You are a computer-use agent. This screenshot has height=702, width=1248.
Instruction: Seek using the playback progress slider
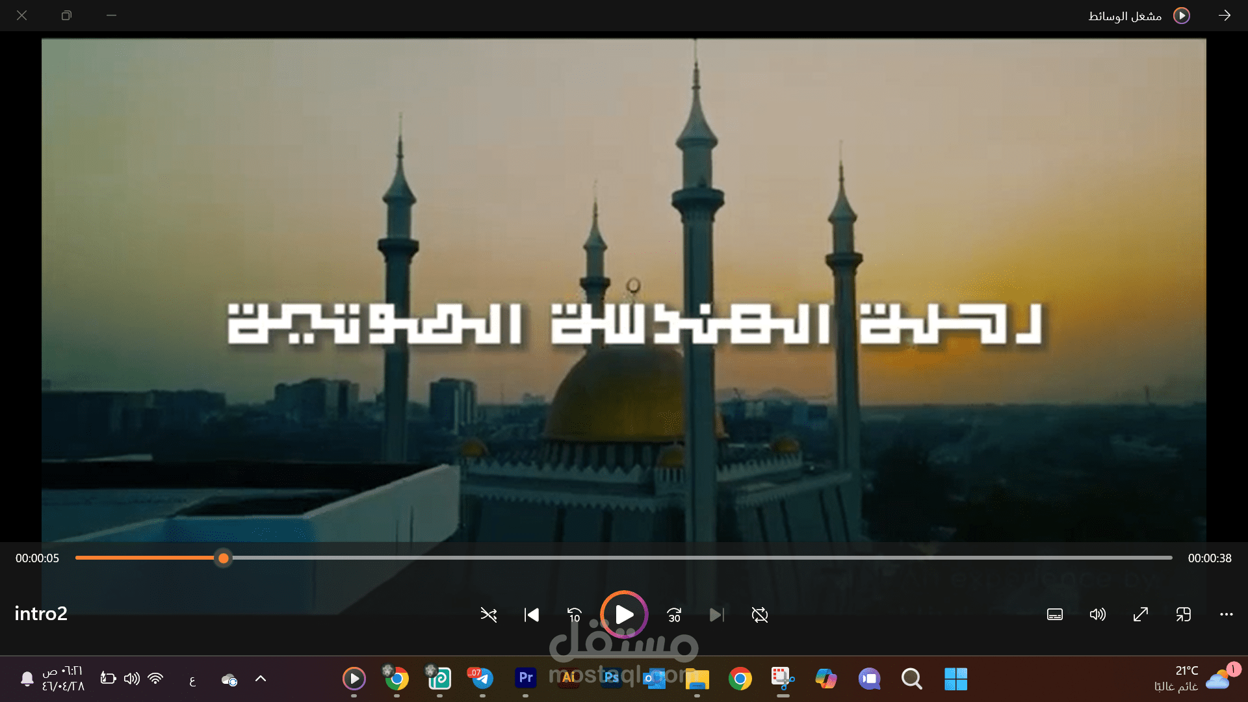pyautogui.click(x=224, y=558)
